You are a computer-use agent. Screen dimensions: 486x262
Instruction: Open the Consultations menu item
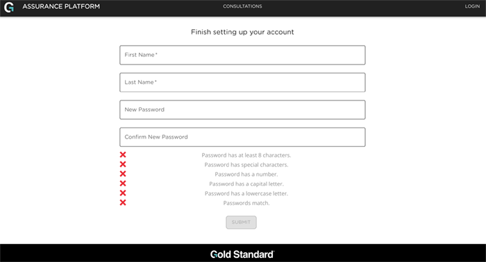point(242,6)
